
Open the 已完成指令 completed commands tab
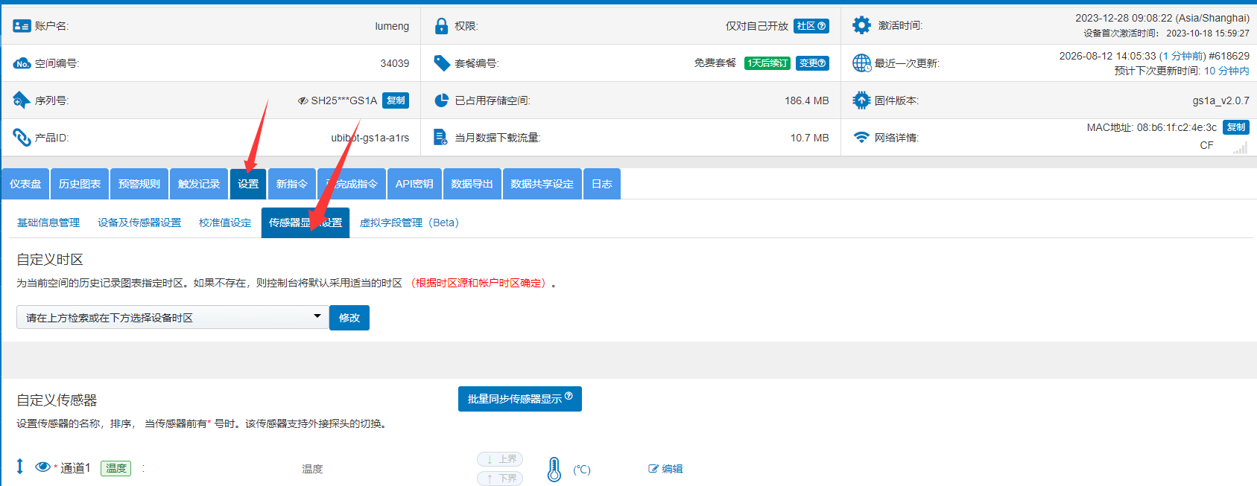352,184
